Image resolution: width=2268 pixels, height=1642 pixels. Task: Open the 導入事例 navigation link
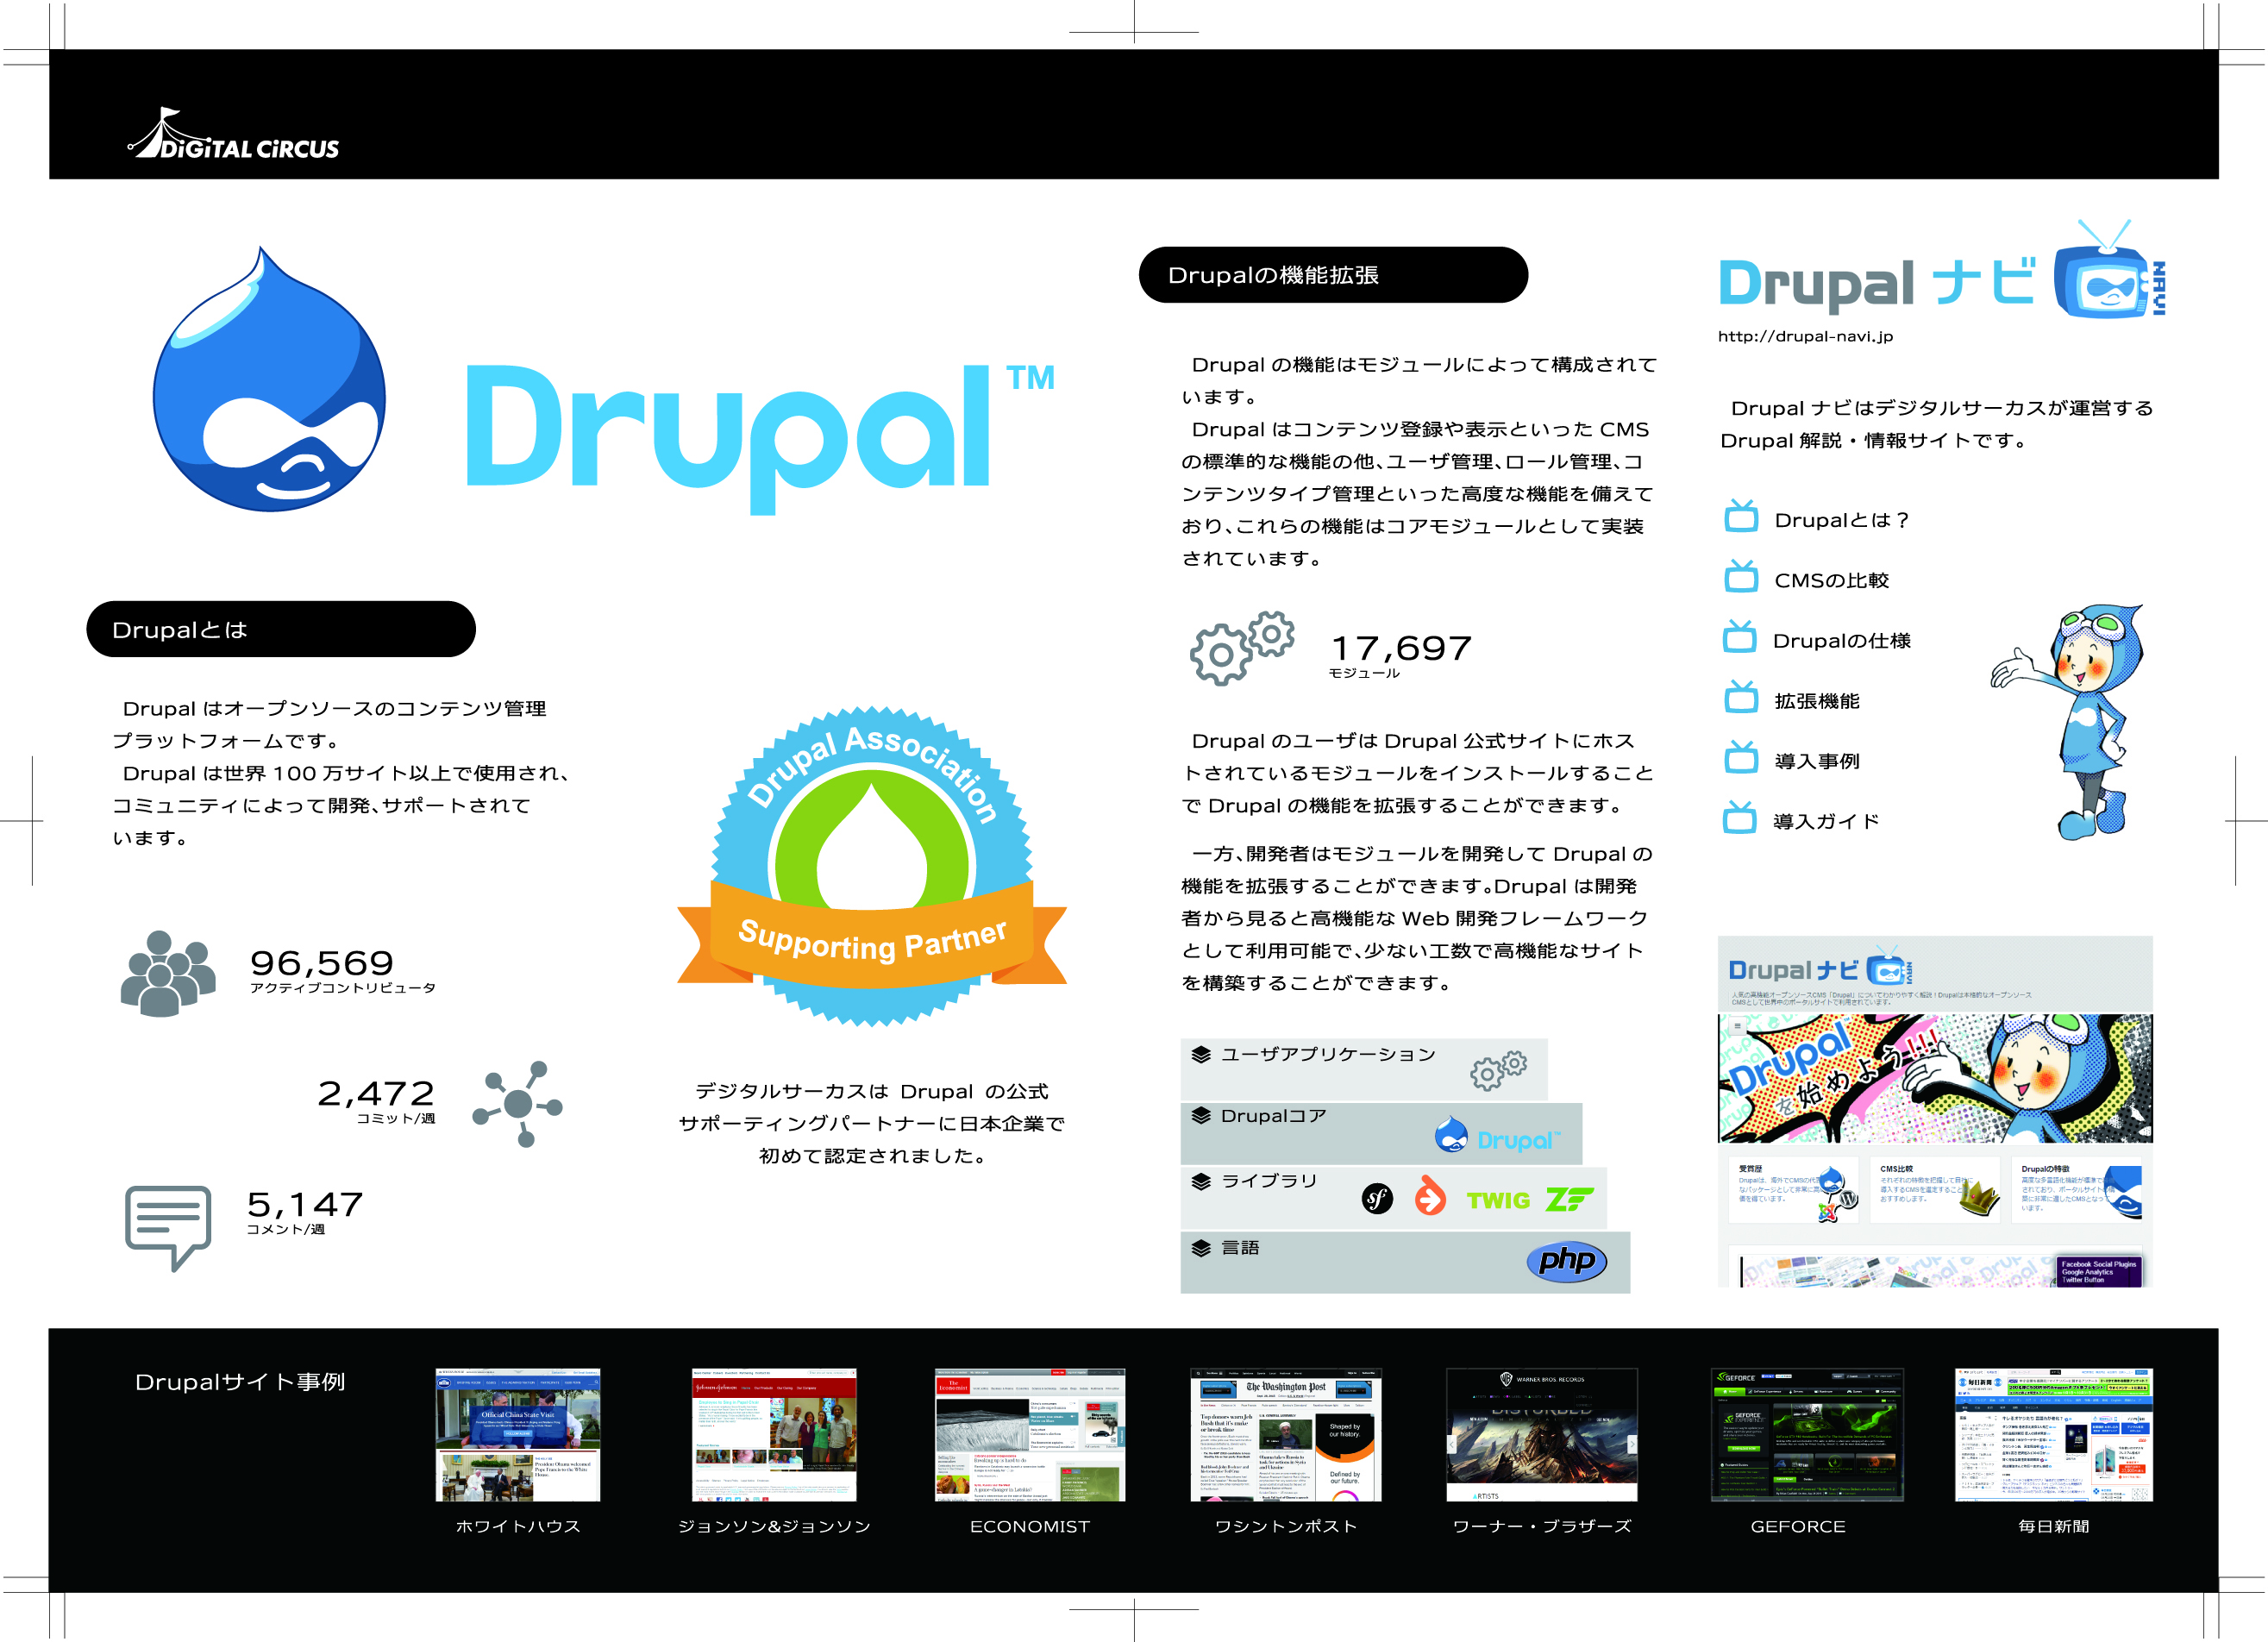click(x=1816, y=760)
